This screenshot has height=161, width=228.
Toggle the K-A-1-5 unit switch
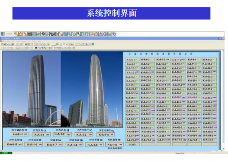[13, 145]
